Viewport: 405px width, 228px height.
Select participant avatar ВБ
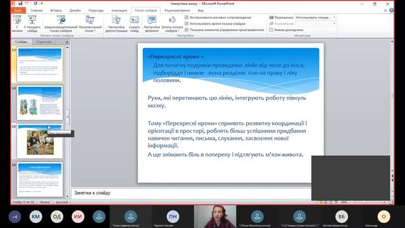point(342,217)
